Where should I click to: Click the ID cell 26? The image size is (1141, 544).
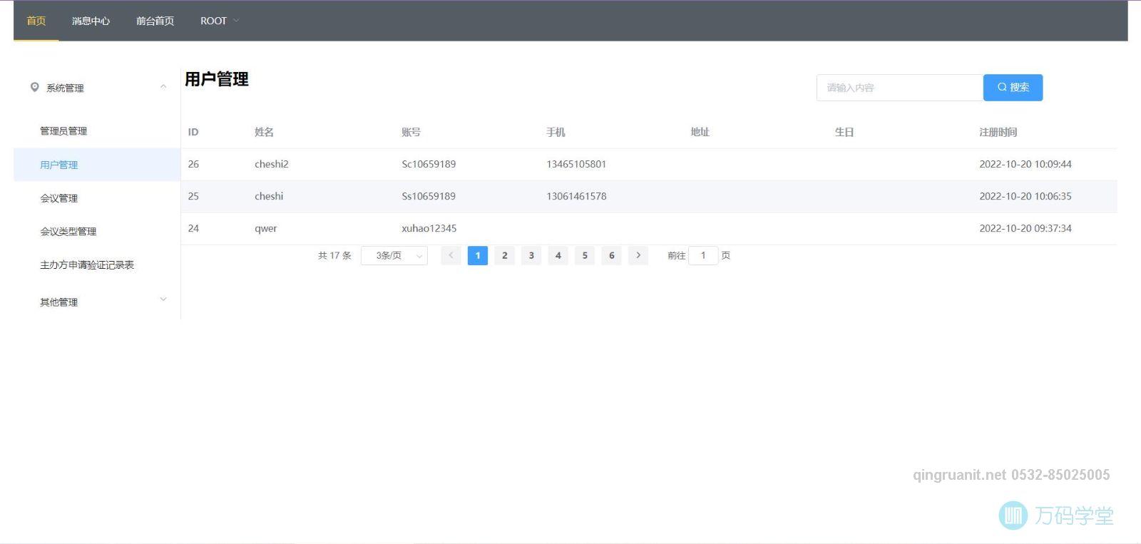(193, 164)
